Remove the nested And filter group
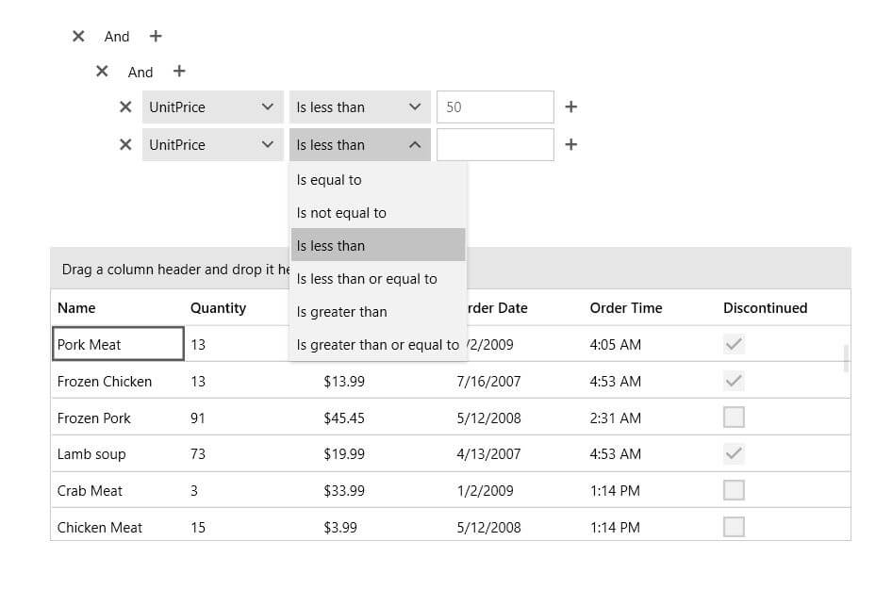The height and width of the screenshot is (590, 892). (x=102, y=71)
